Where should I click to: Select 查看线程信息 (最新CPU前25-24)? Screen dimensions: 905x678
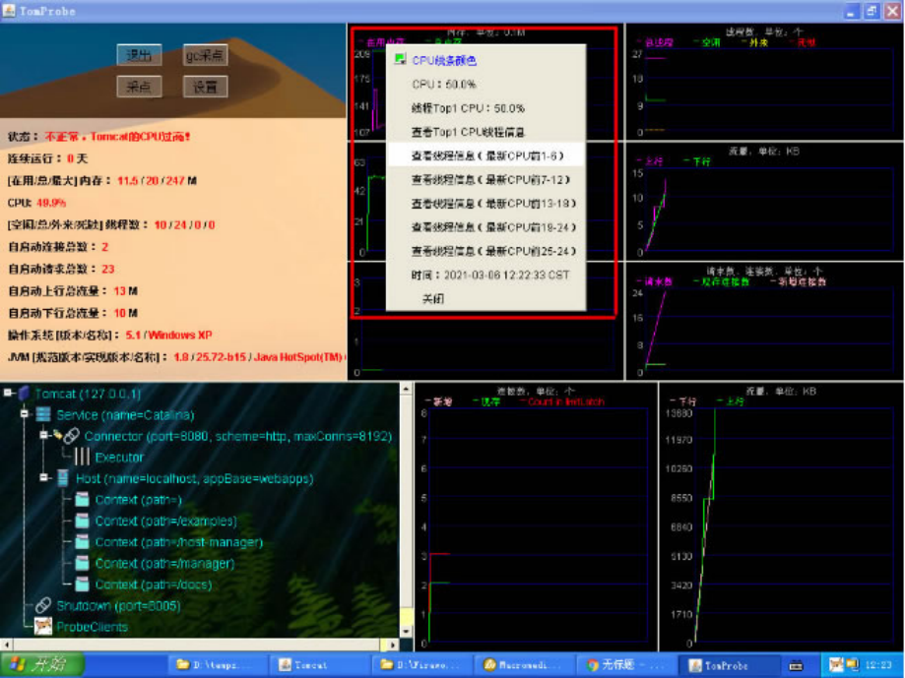485,251
